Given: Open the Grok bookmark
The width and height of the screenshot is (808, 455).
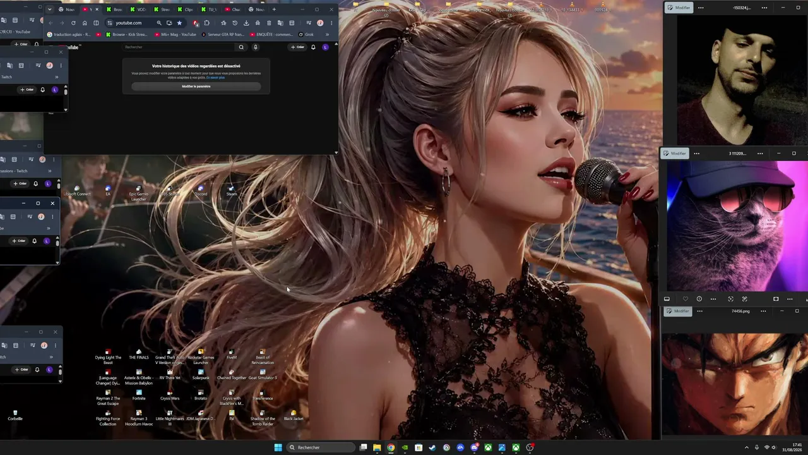Looking at the screenshot, I should coord(306,34).
